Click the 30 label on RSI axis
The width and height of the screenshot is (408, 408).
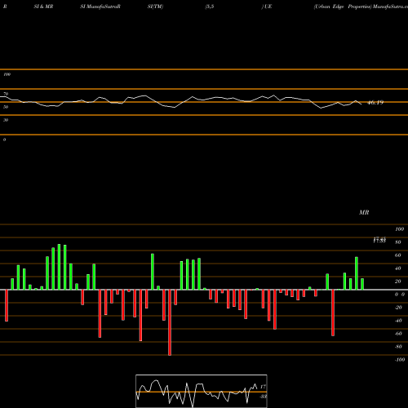(6, 120)
